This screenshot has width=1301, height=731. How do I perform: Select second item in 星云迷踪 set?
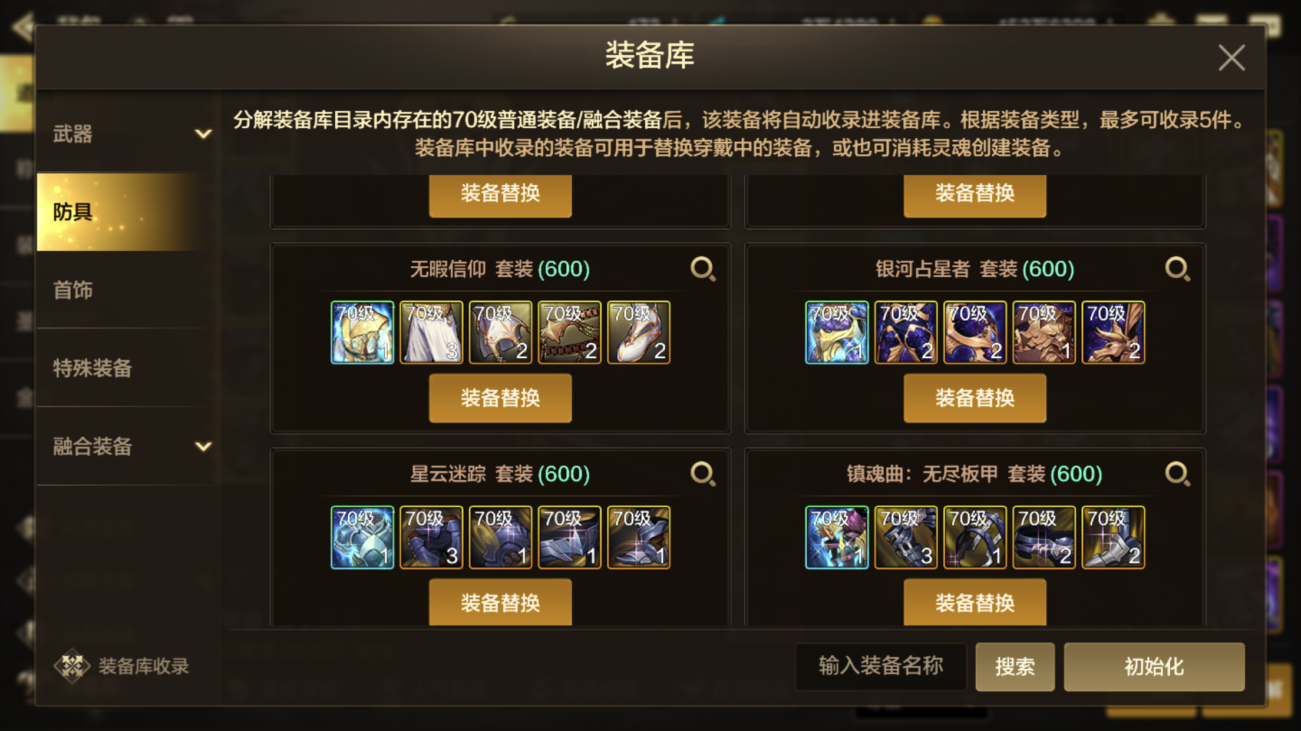tap(431, 537)
